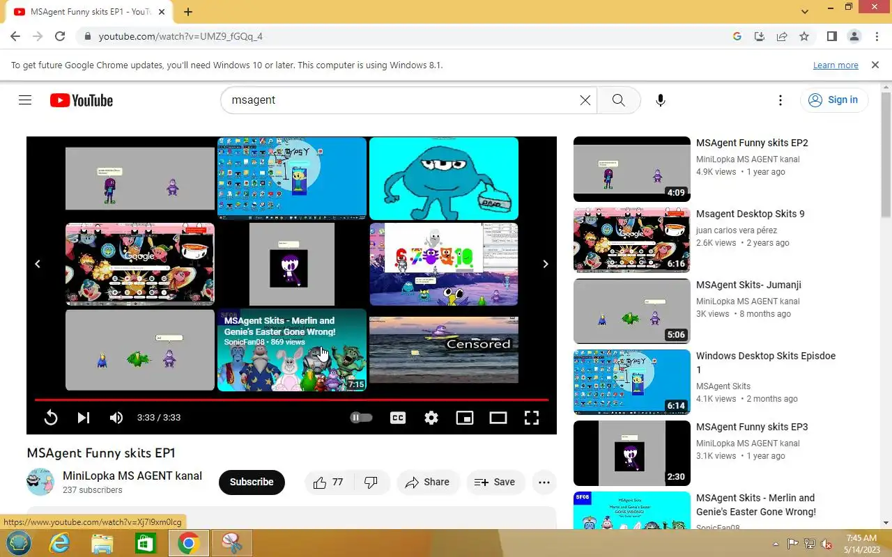Dismiss the Chrome update notice

coord(875,65)
